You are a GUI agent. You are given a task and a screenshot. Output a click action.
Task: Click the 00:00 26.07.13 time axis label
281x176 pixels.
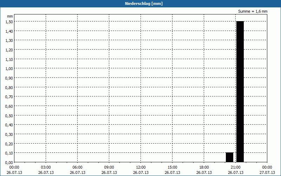point(14,170)
